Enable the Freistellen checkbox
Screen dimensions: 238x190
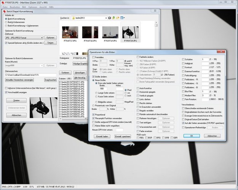click(93, 57)
